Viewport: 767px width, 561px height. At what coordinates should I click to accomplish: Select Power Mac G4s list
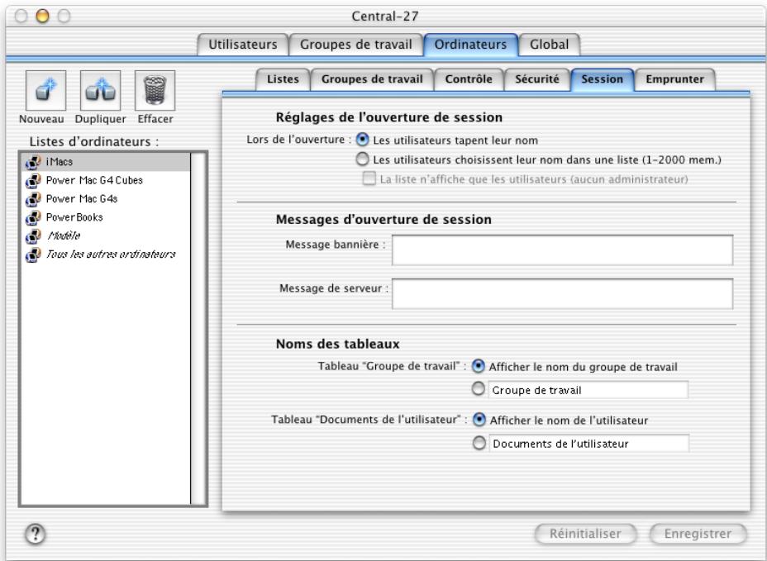pyautogui.click(x=106, y=199)
